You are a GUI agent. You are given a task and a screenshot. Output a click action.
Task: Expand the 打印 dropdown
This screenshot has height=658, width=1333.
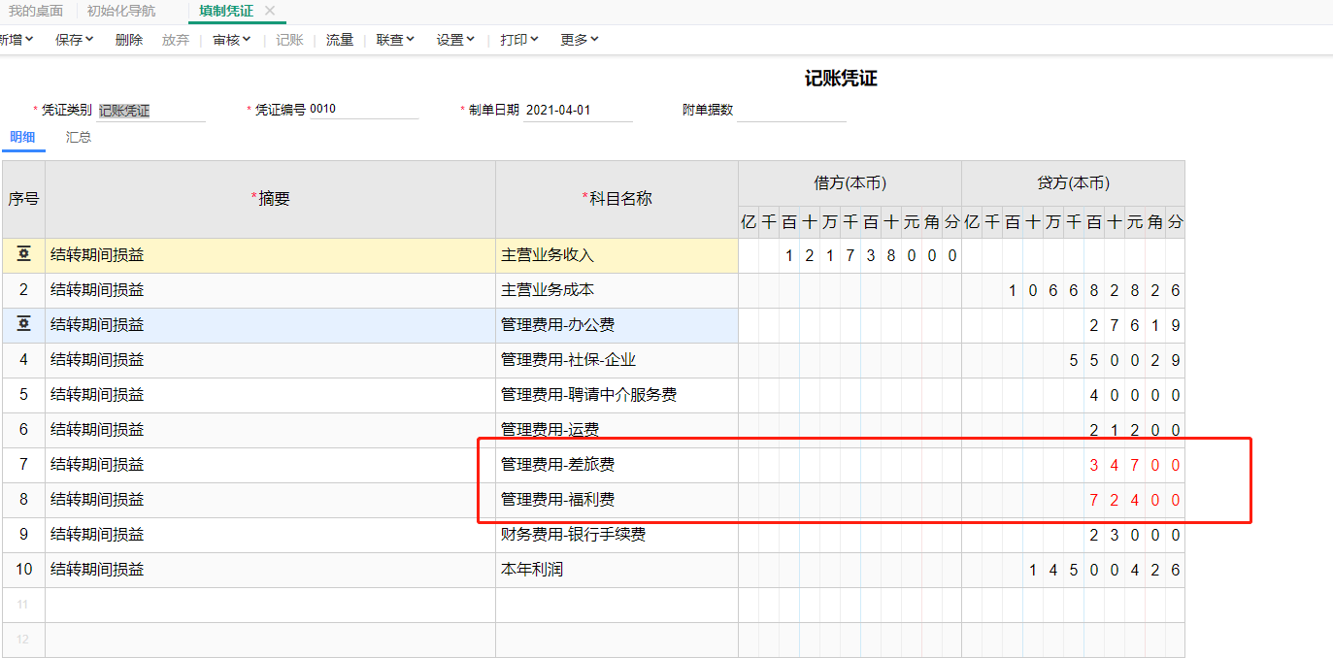[x=519, y=40]
